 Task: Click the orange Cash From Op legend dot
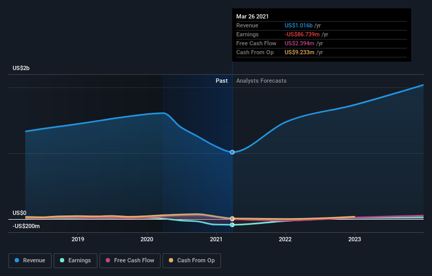coord(171,260)
